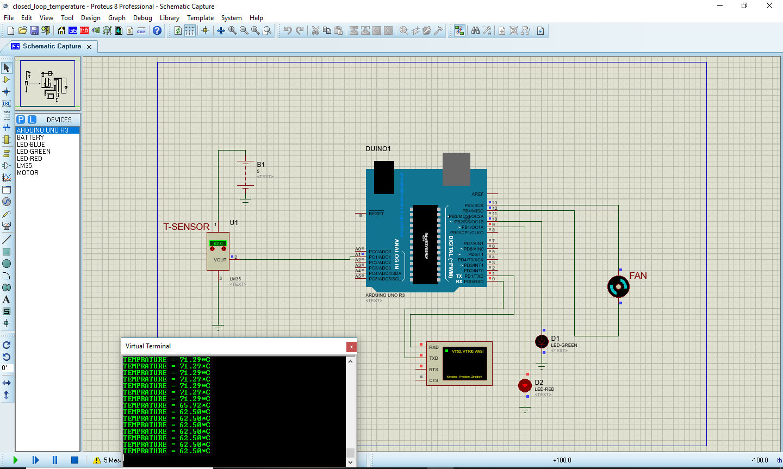Screen dimensions: 783x469
Task: Click the L library manage button
Action: pyautogui.click(x=32, y=120)
